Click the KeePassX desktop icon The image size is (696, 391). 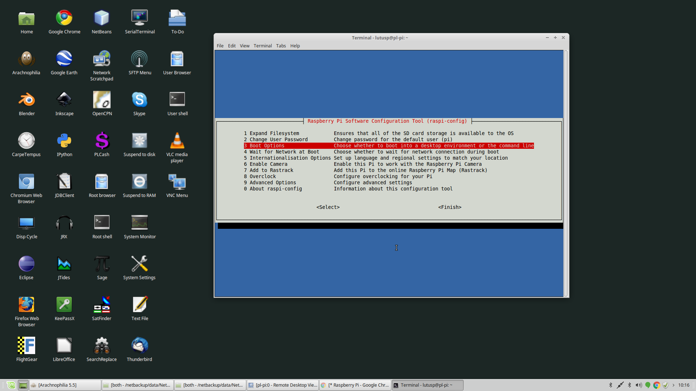coord(64,305)
